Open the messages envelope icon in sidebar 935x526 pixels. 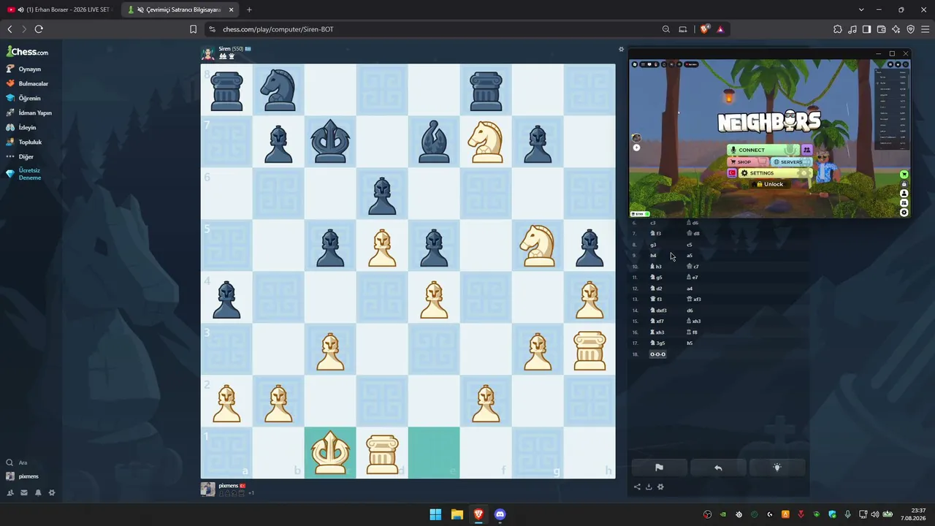coord(24,492)
